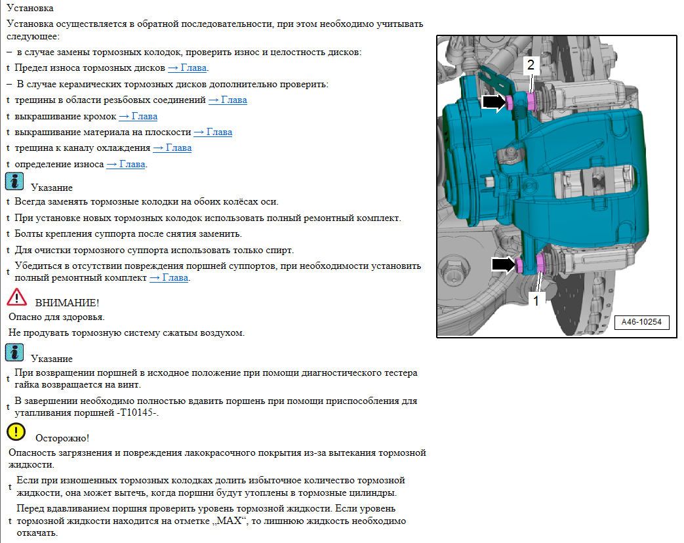Click text mentioning tool -T10145-

point(216,407)
